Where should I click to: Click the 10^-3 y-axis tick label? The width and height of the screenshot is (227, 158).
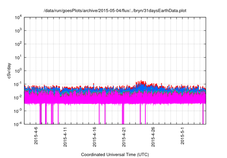[18, 111]
